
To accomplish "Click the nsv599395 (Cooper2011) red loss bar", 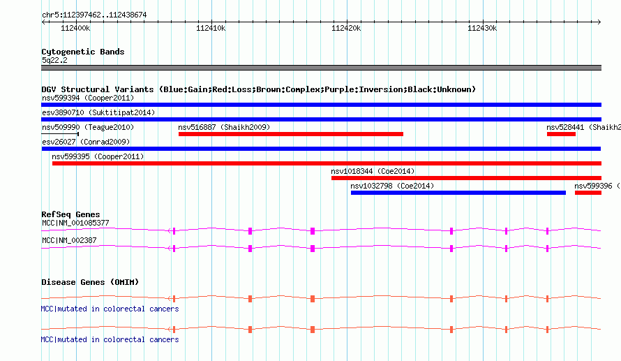I will (327, 163).
